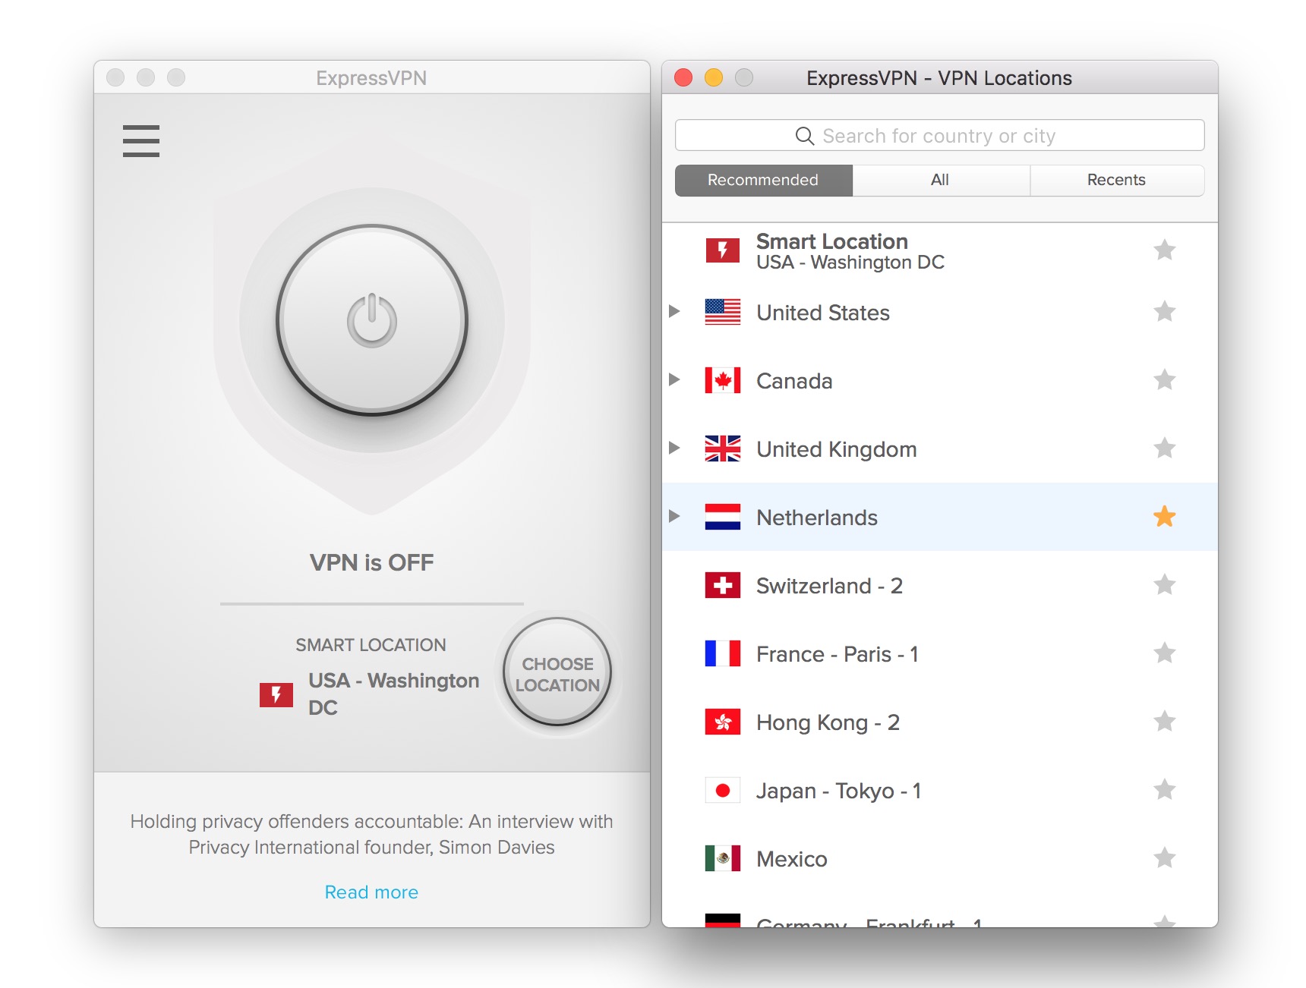Screen dimensions: 1306x988
Task: Click the search magnifier icon
Action: (x=805, y=135)
